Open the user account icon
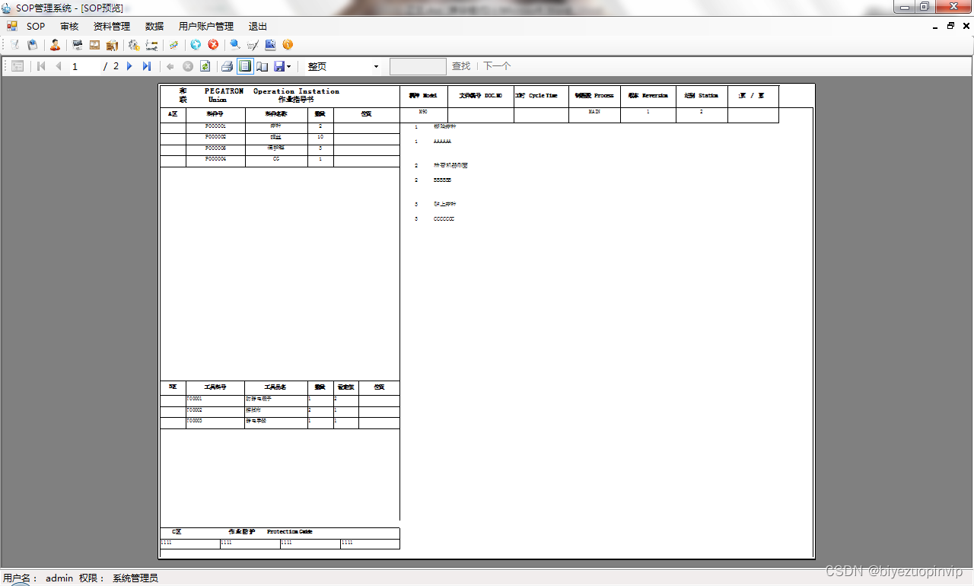Screen dimensions: 974x586 point(55,45)
